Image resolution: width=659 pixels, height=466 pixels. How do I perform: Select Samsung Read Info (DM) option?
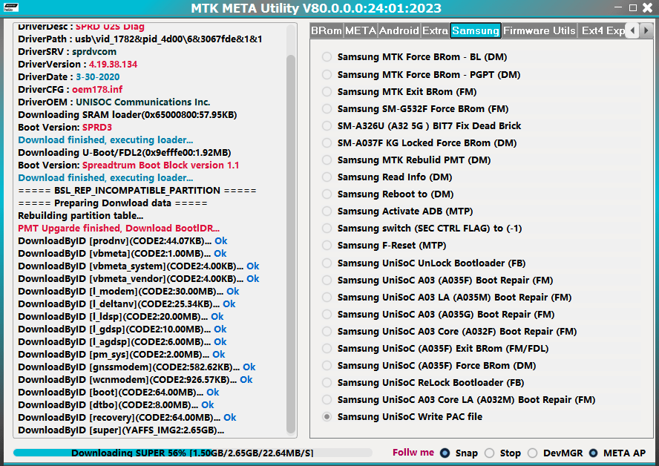(327, 177)
